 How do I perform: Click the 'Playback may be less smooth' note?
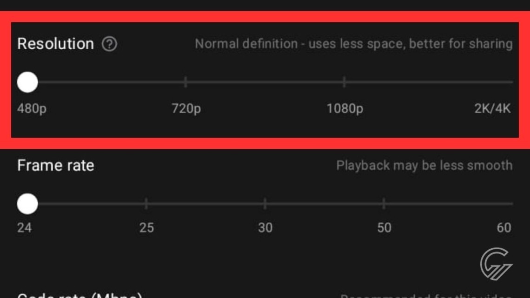click(424, 166)
